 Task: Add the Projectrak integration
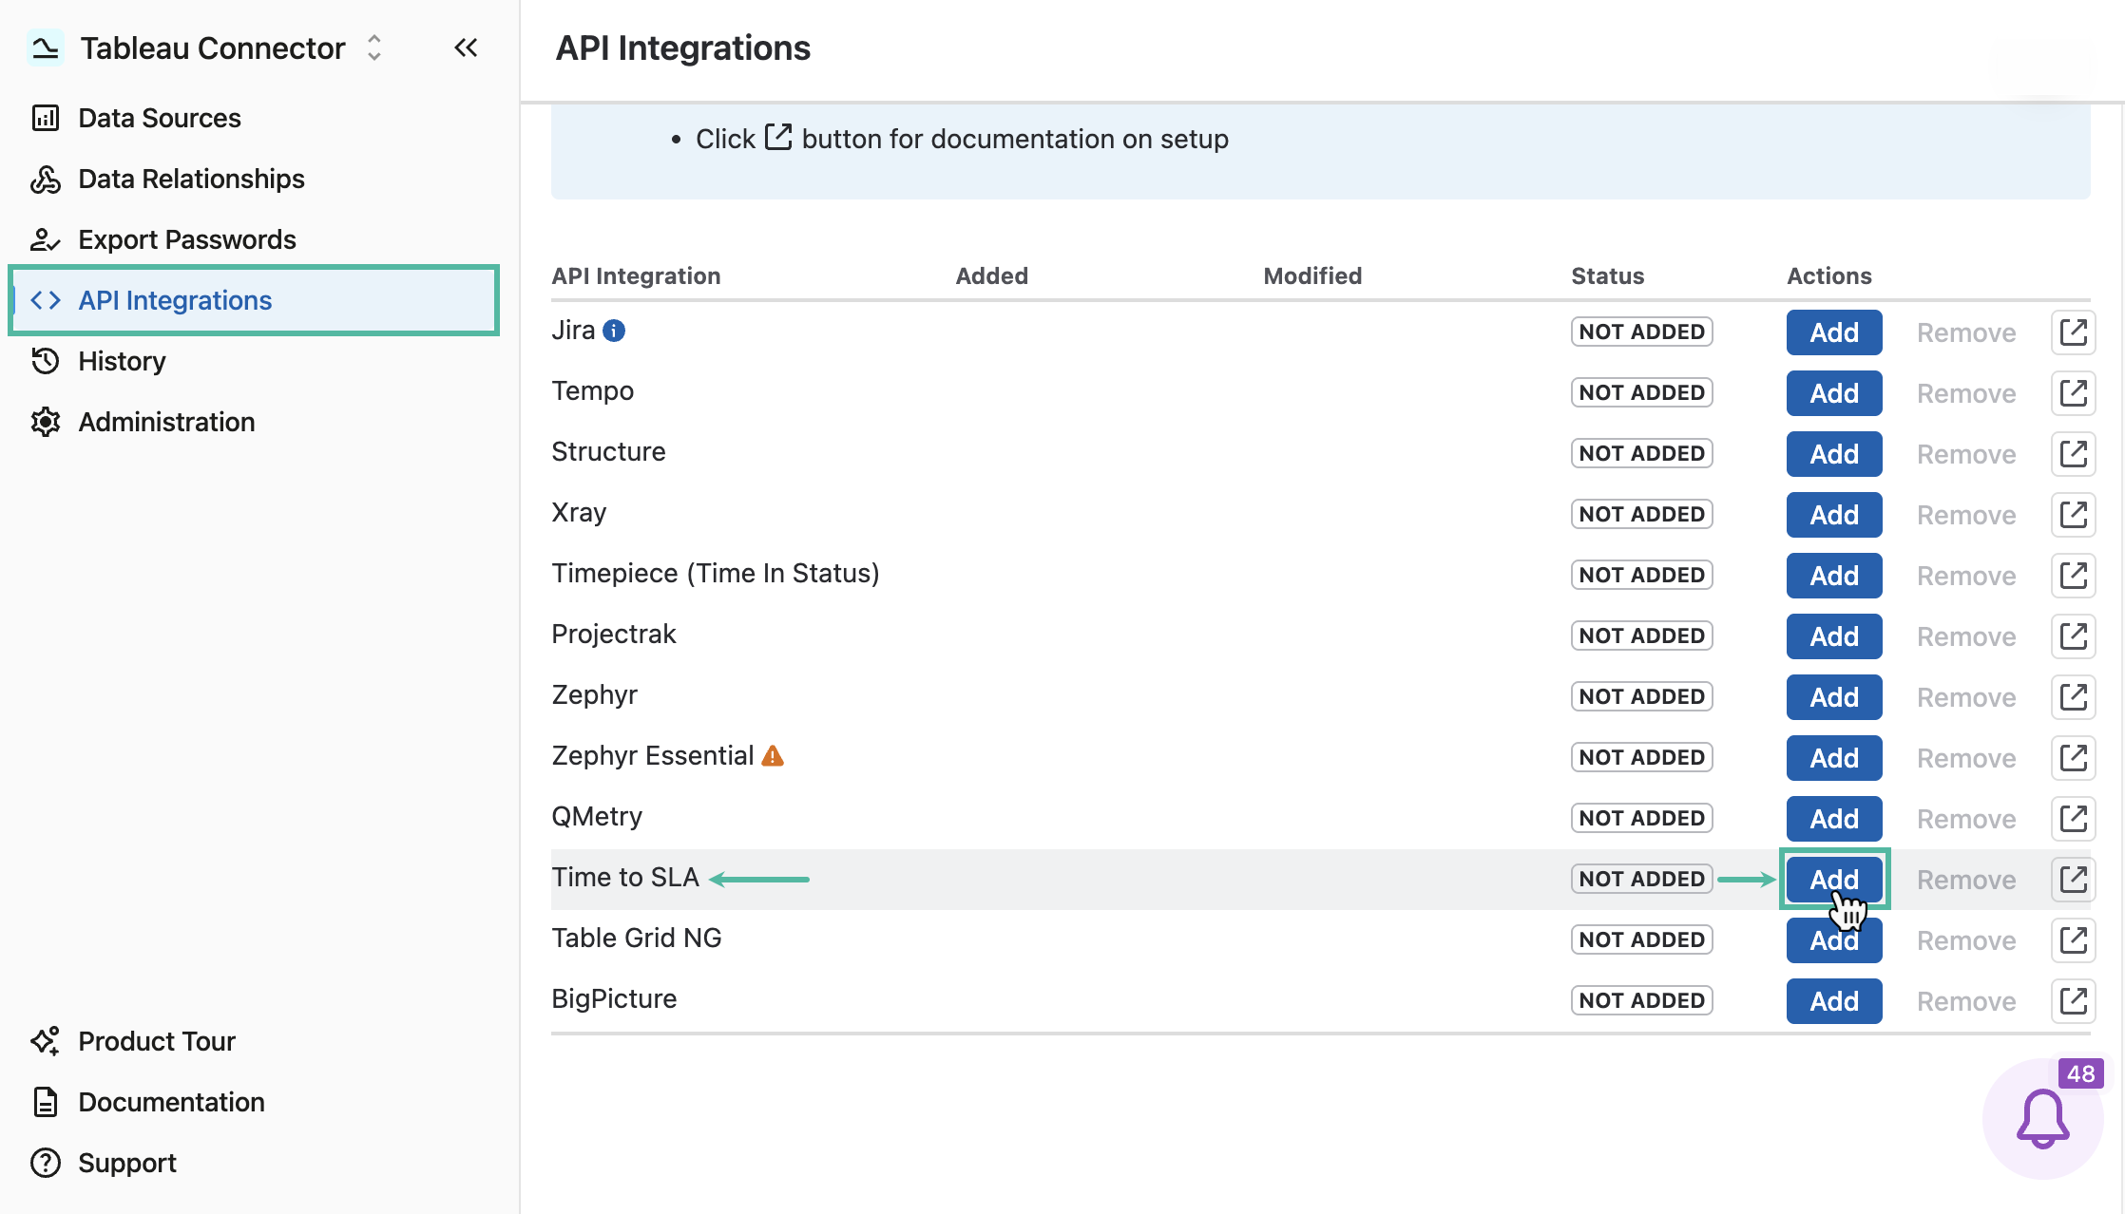pos(1834,636)
